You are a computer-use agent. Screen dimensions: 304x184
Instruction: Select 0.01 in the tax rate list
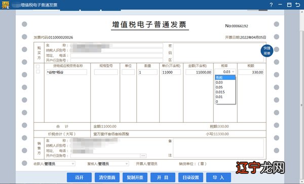[225, 97]
